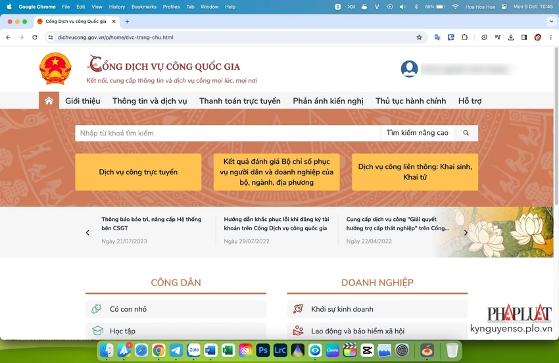Open new tab with plus button
This screenshot has height=363, width=559.
click(x=127, y=22)
